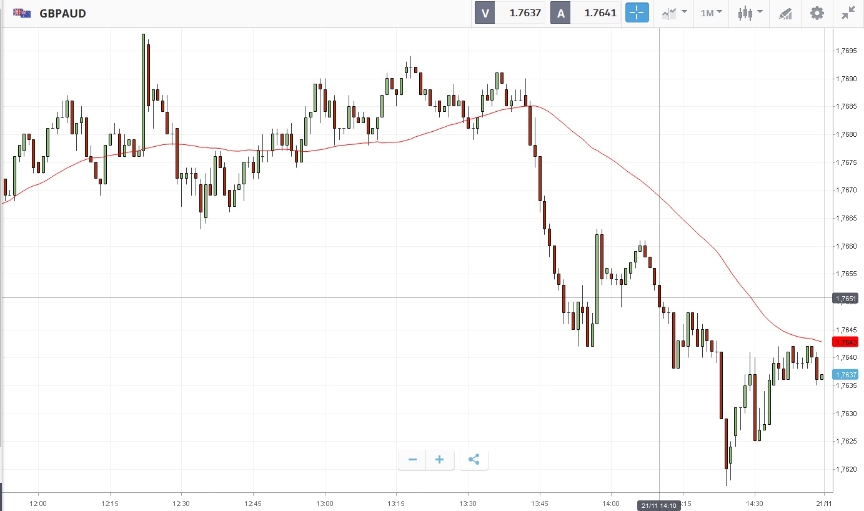Click the V sell price 1.7637 button
Viewport: 864px width, 511px height.
coord(510,13)
